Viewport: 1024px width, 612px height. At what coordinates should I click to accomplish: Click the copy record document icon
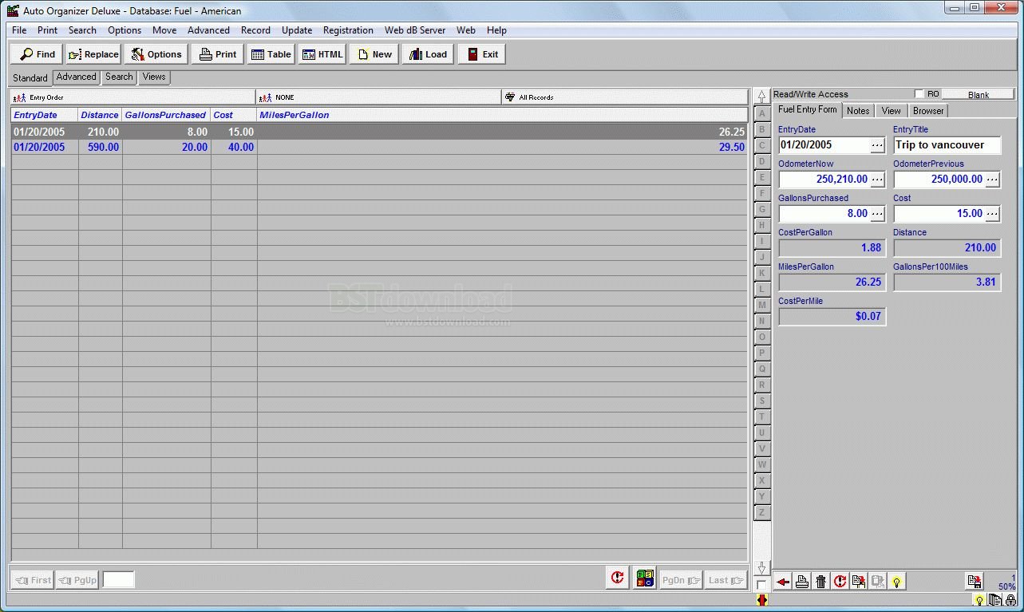(859, 582)
